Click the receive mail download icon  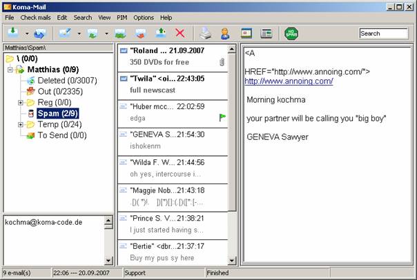pos(13,33)
